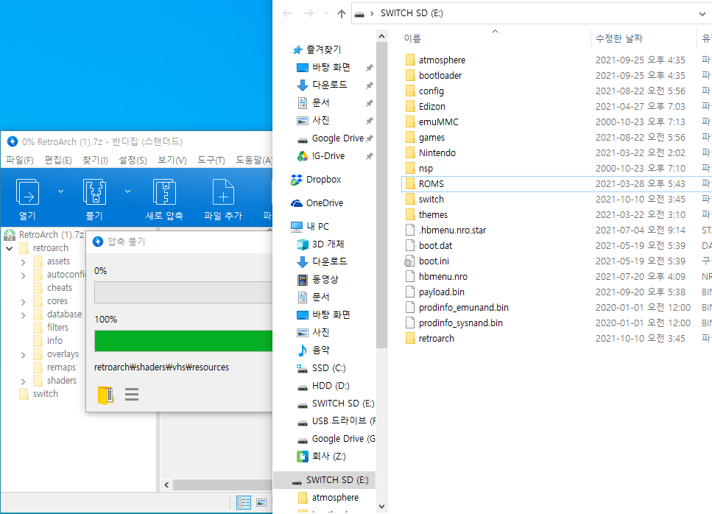Open the 찾기(I) menu in Bandizip
Image resolution: width=712 pixels, height=514 pixels.
pos(95,161)
